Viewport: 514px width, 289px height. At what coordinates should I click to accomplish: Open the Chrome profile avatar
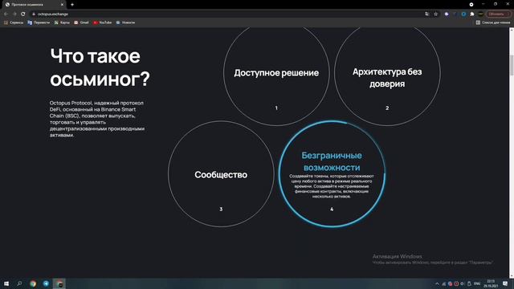point(480,14)
